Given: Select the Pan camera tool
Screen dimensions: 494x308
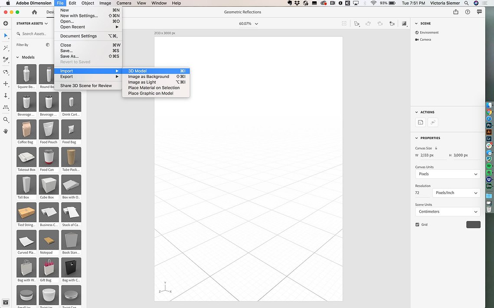Looking at the screenshot, I should coord(6,84).
